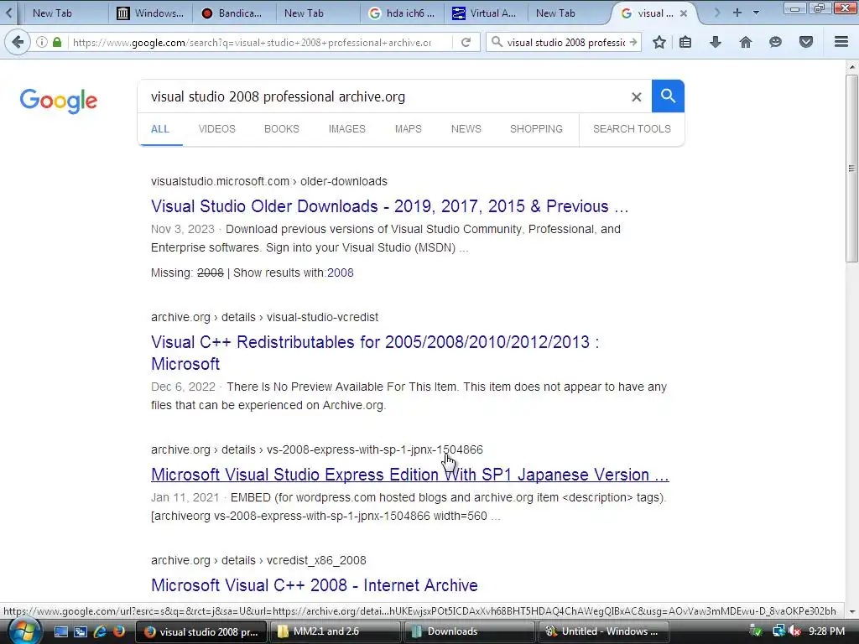The image size is (859, 644).
Task: Open SEARCH TOOLS options
Action: coord(632,128)
